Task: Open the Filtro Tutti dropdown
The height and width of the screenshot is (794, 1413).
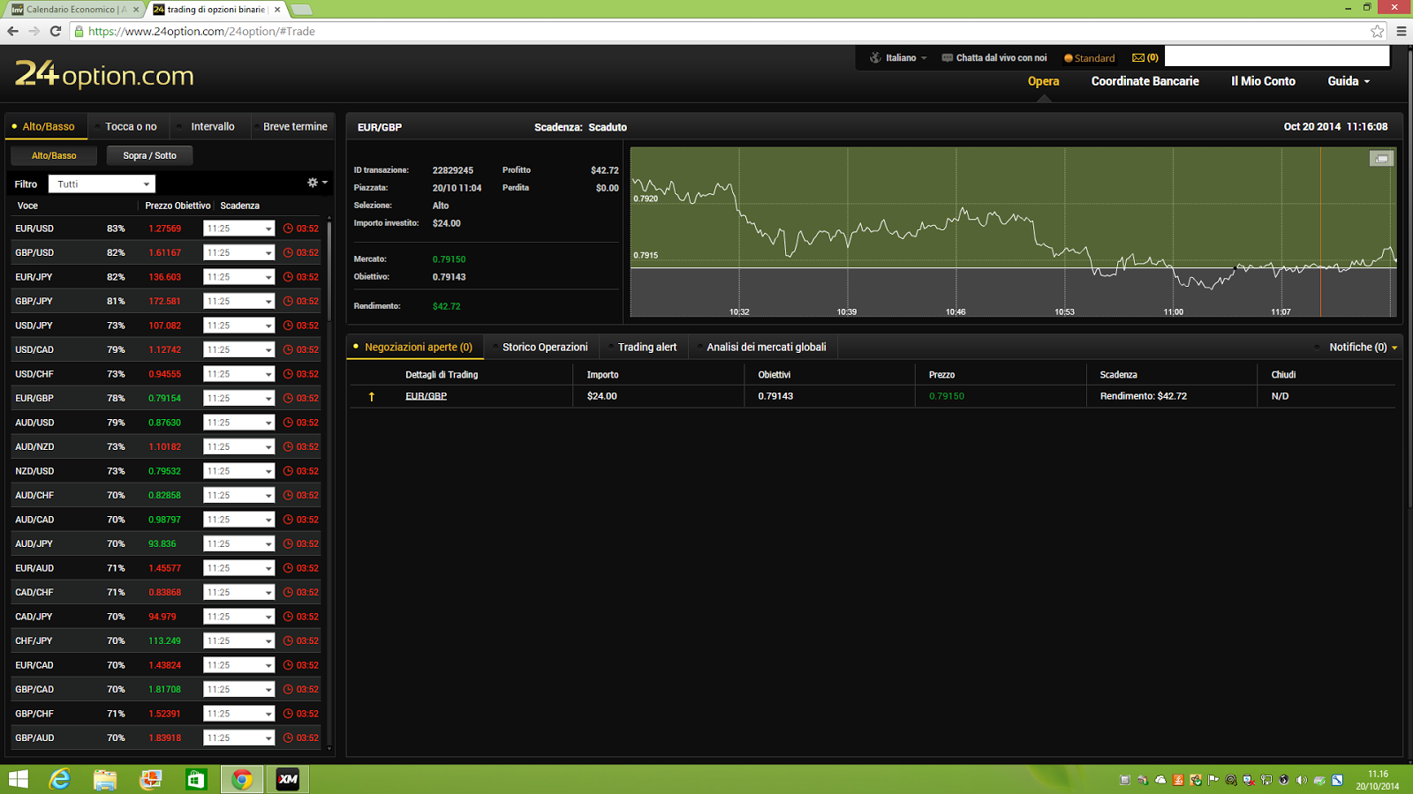Action: coord(102,184)
